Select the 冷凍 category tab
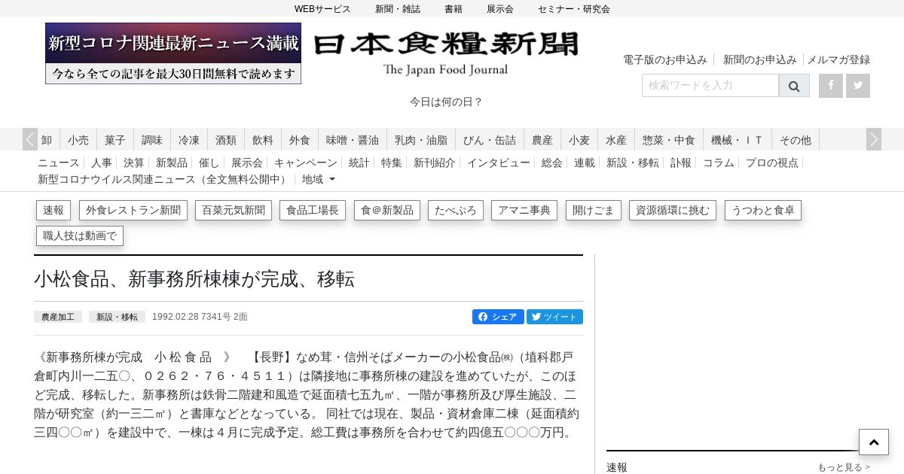Viewport: 904px width, 474px height. tap(189, 140)
